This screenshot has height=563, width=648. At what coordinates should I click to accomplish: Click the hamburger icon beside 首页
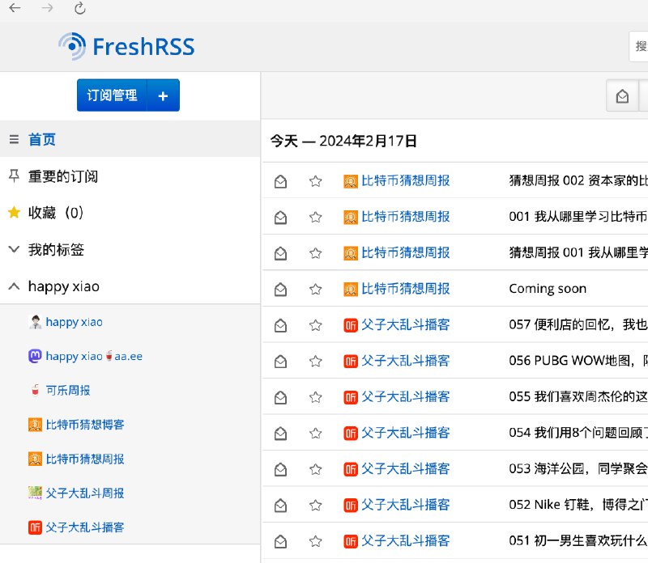pyautogui.click(x=15, y=139)
